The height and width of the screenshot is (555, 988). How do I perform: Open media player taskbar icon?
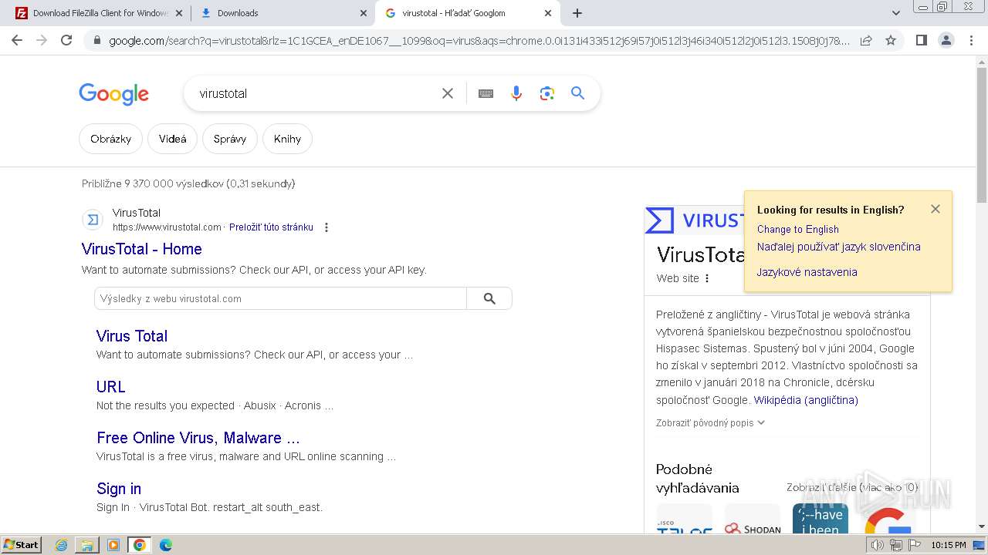(x=113, y=545)
